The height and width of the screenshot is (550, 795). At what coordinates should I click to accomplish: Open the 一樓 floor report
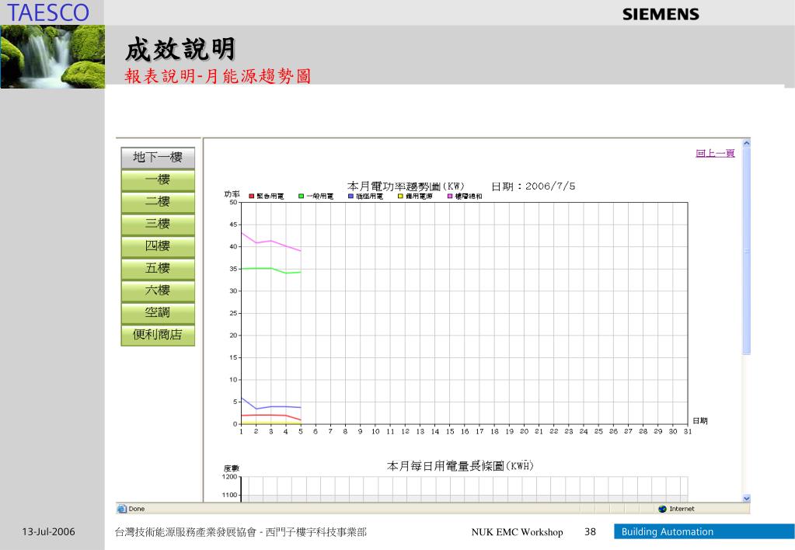pos(158,180)
